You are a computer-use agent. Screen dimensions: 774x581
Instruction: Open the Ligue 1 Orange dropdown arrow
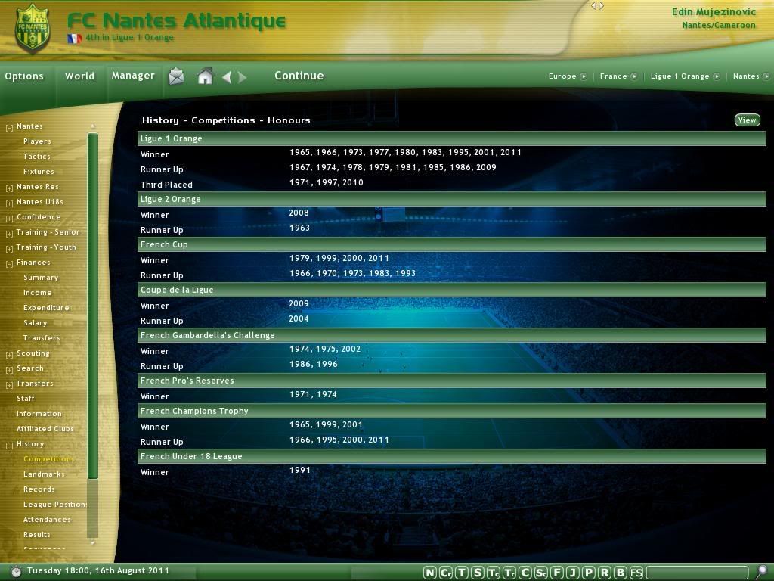coord(717,76)
